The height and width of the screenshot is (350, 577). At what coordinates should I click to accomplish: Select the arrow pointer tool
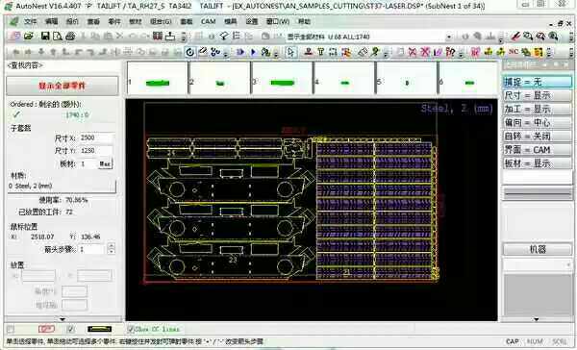pyautogui.click(x=290, y=52)
